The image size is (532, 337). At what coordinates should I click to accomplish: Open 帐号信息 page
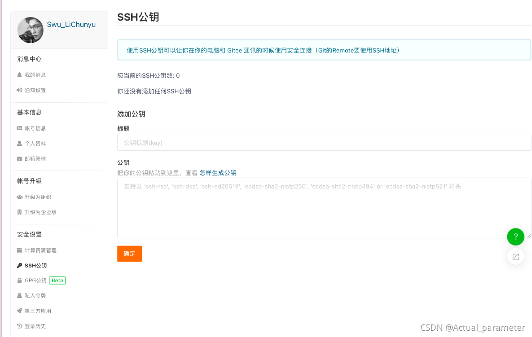pyautogui.click(x=35, y=128)
